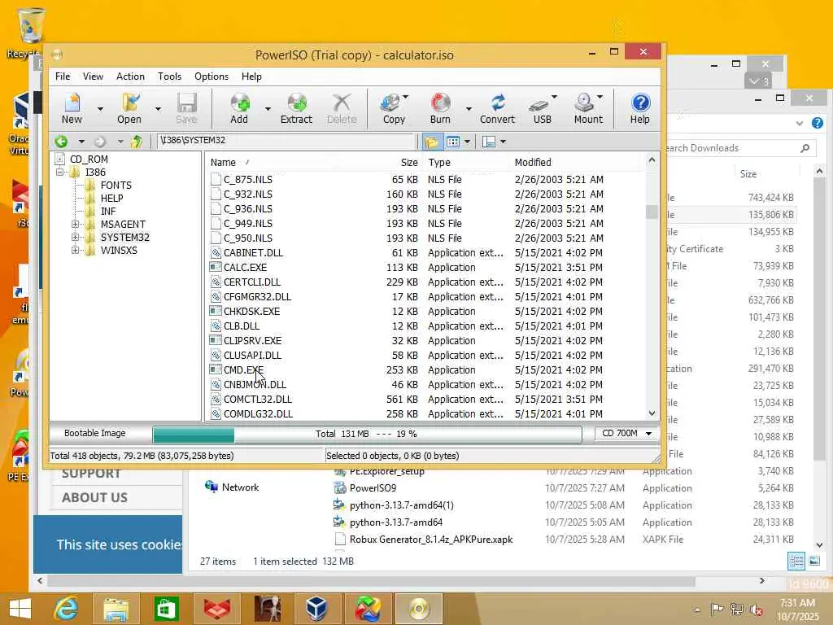
Task: Click the Burn toolbar icon
Action: [440, 108]
